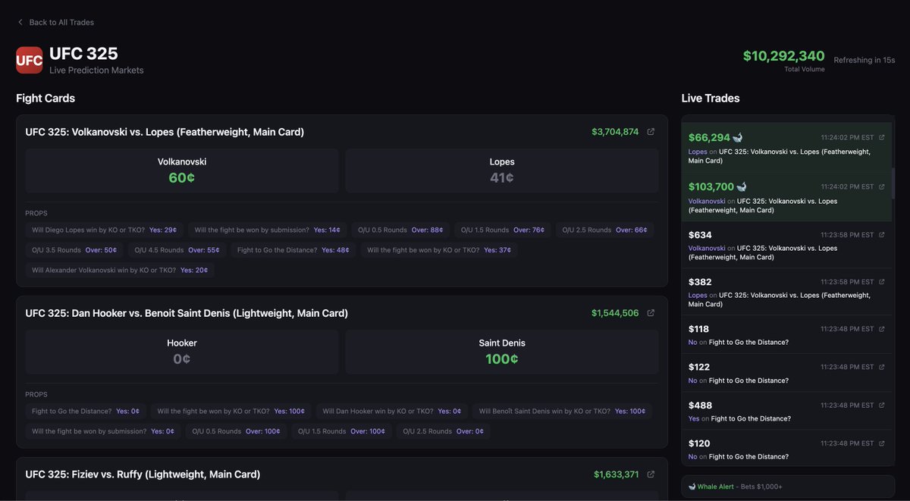Click the O/U 1.5 Rounds Over: 76¢ prop

(x=504, y=230)
